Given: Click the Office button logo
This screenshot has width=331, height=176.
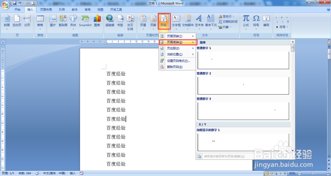Looking at the screenshot, I should [5, 5].
